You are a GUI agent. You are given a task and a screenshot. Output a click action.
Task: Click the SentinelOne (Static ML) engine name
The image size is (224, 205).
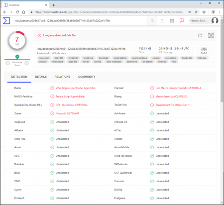(x=28, y=105)
